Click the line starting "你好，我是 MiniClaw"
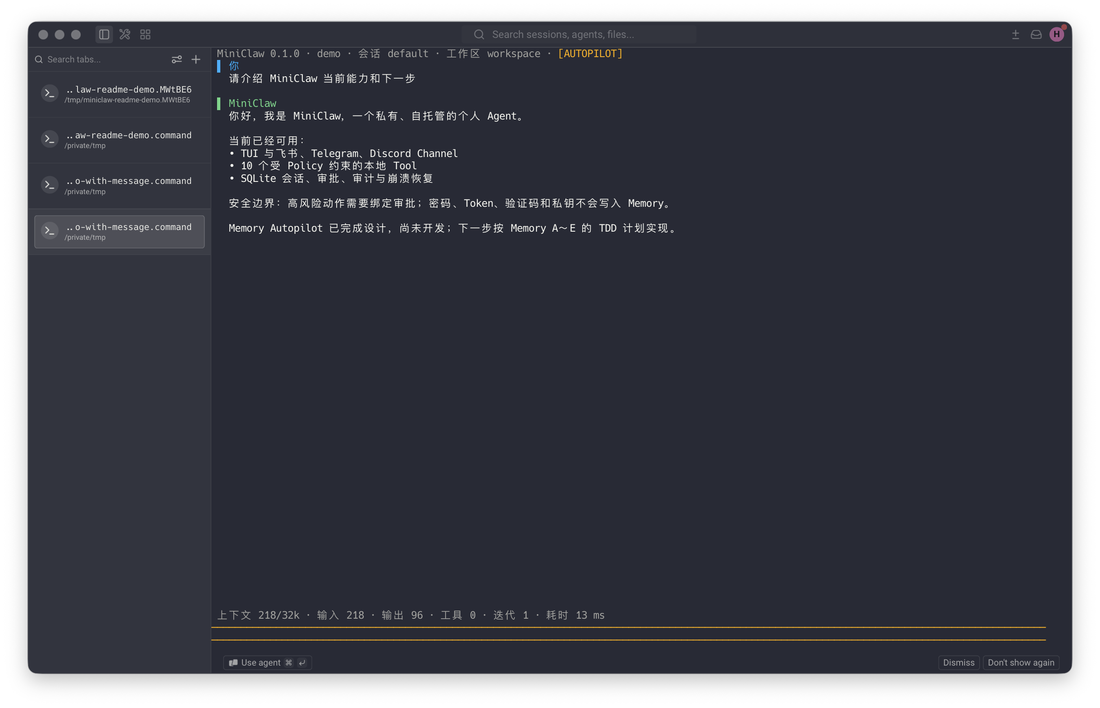1100x708 pixels. click(377, 116)
